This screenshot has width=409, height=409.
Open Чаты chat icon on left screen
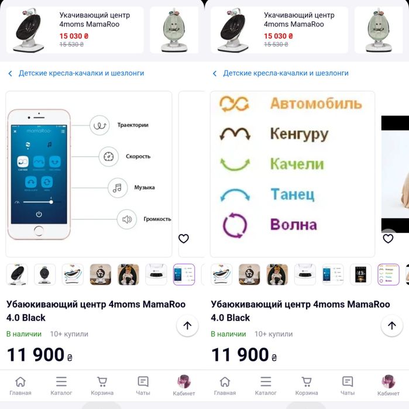coord(143,386)
